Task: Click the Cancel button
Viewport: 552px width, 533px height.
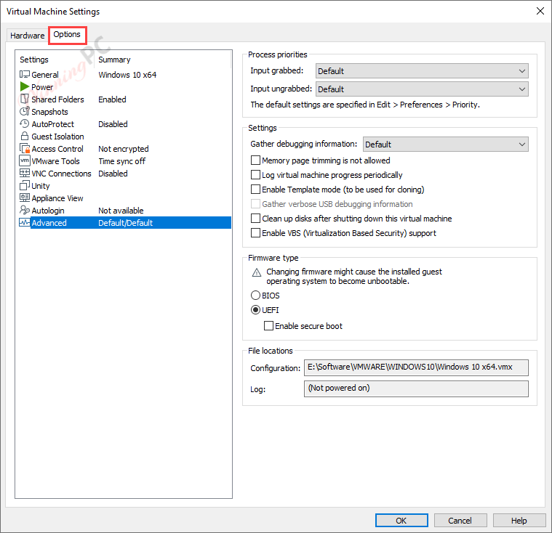Action: pyautogui.click(x=460, y=521)
